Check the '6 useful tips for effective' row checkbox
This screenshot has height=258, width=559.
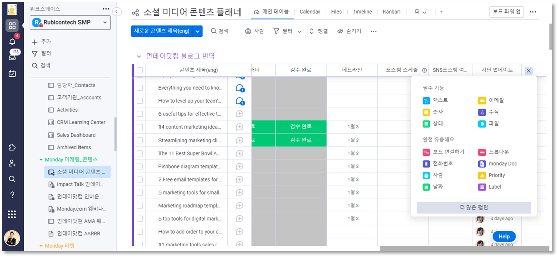[x=140, y=114]
